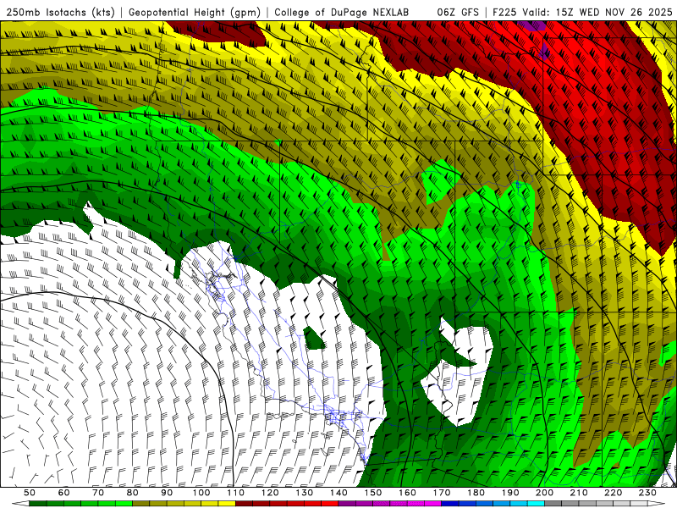Screen dimensions: 677x508
Task: Click the legend value '180'
Action: (x=476, y=493)
